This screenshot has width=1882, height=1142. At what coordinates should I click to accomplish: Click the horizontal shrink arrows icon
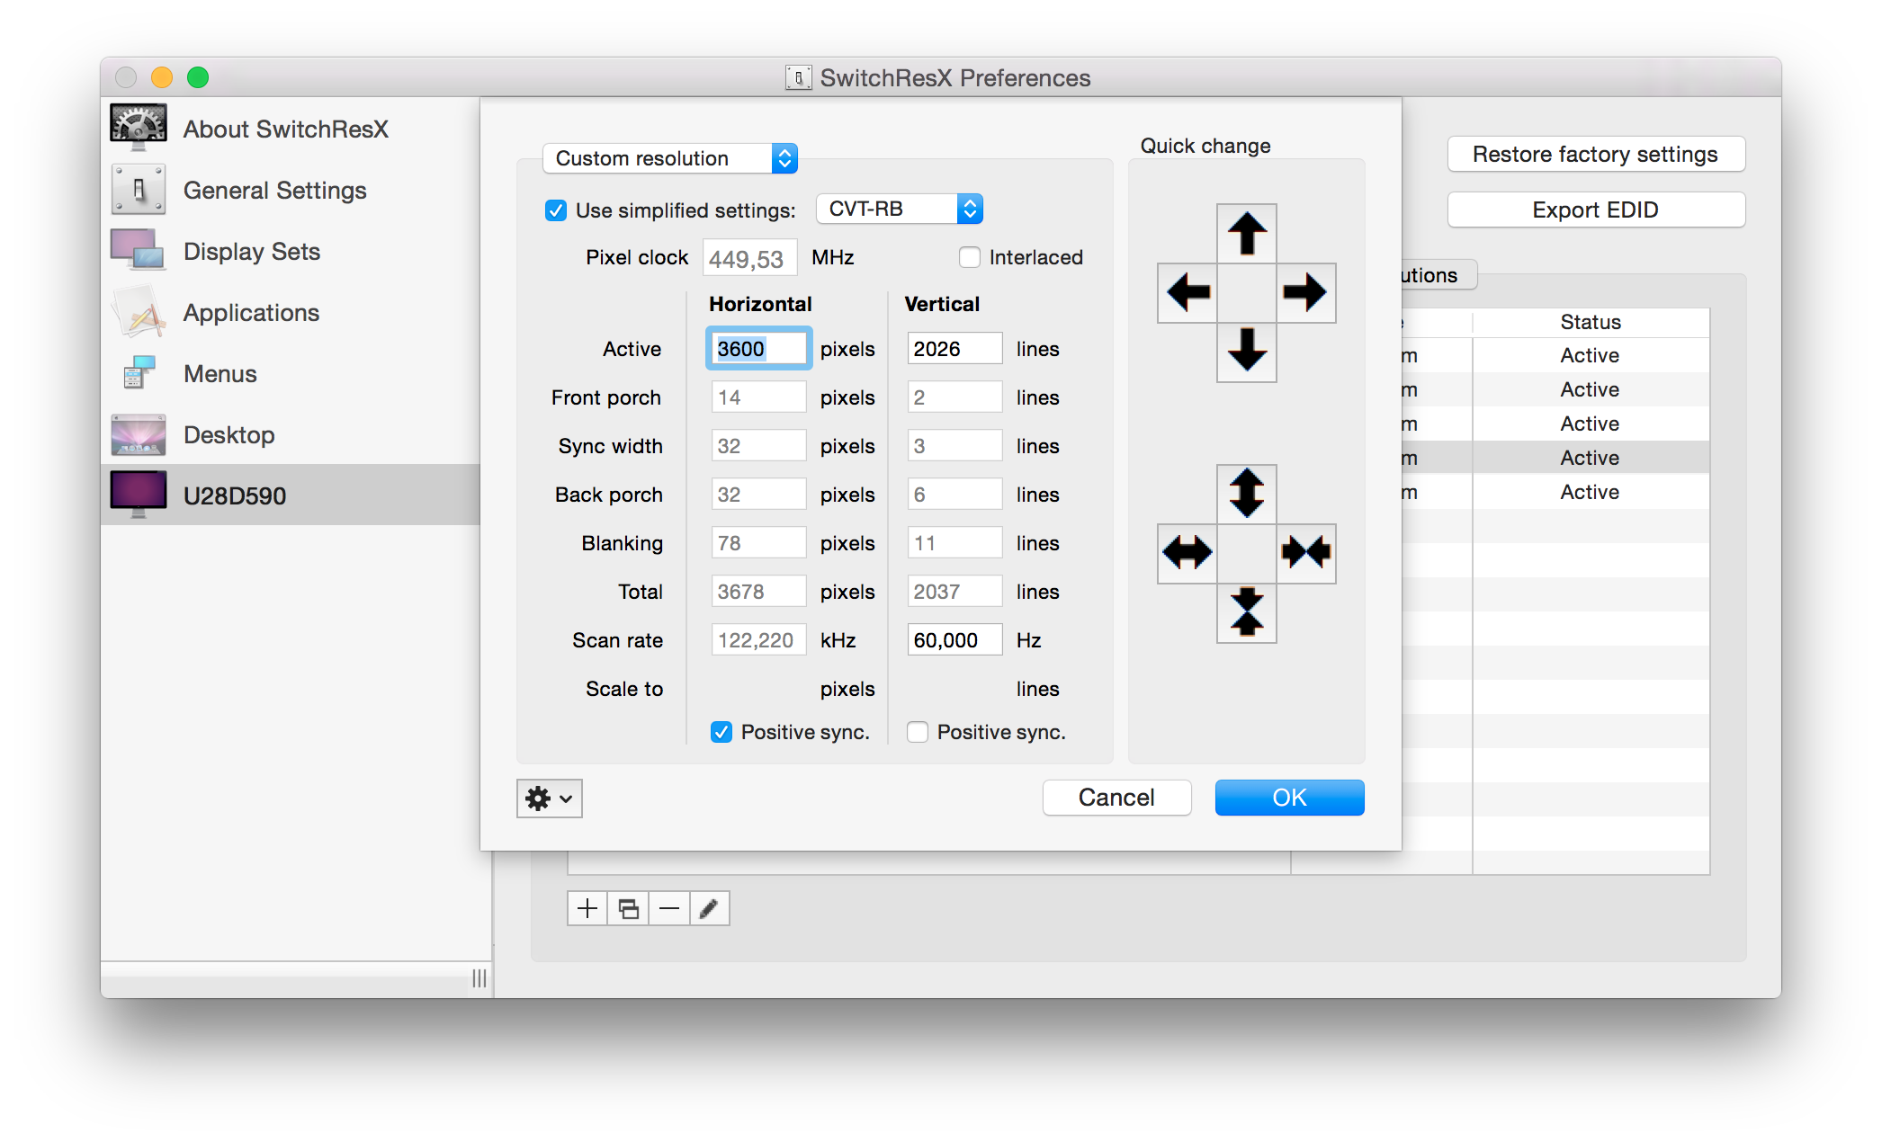coord(1305,552)
